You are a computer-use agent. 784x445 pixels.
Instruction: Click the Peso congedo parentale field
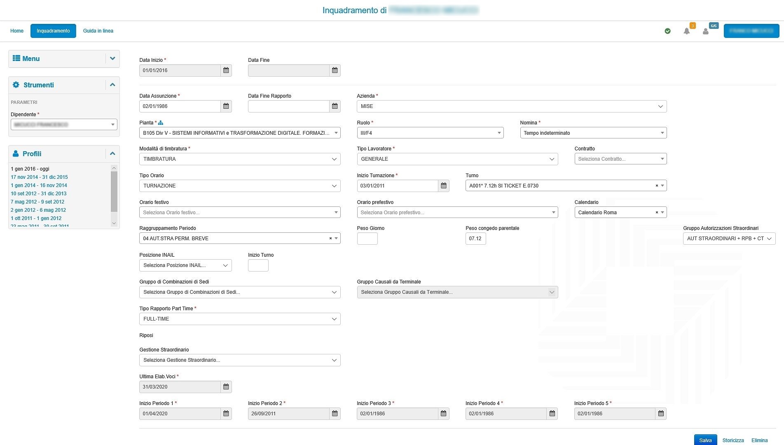(x=476, y=239)
